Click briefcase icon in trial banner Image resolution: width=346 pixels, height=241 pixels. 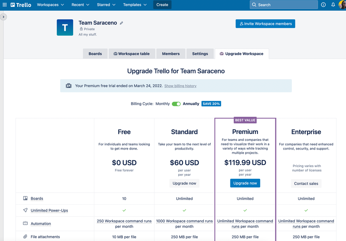click(x=69, y=86)
